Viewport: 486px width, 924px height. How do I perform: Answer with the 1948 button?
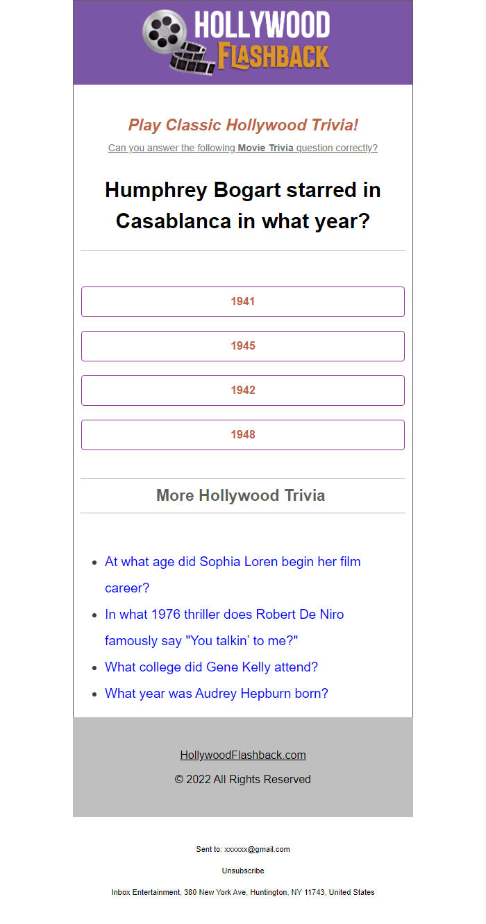click(243, 435)
